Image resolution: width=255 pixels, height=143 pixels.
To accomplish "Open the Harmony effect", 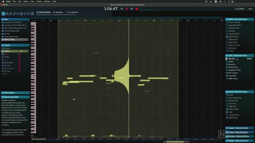I will (x=232, y=48).
